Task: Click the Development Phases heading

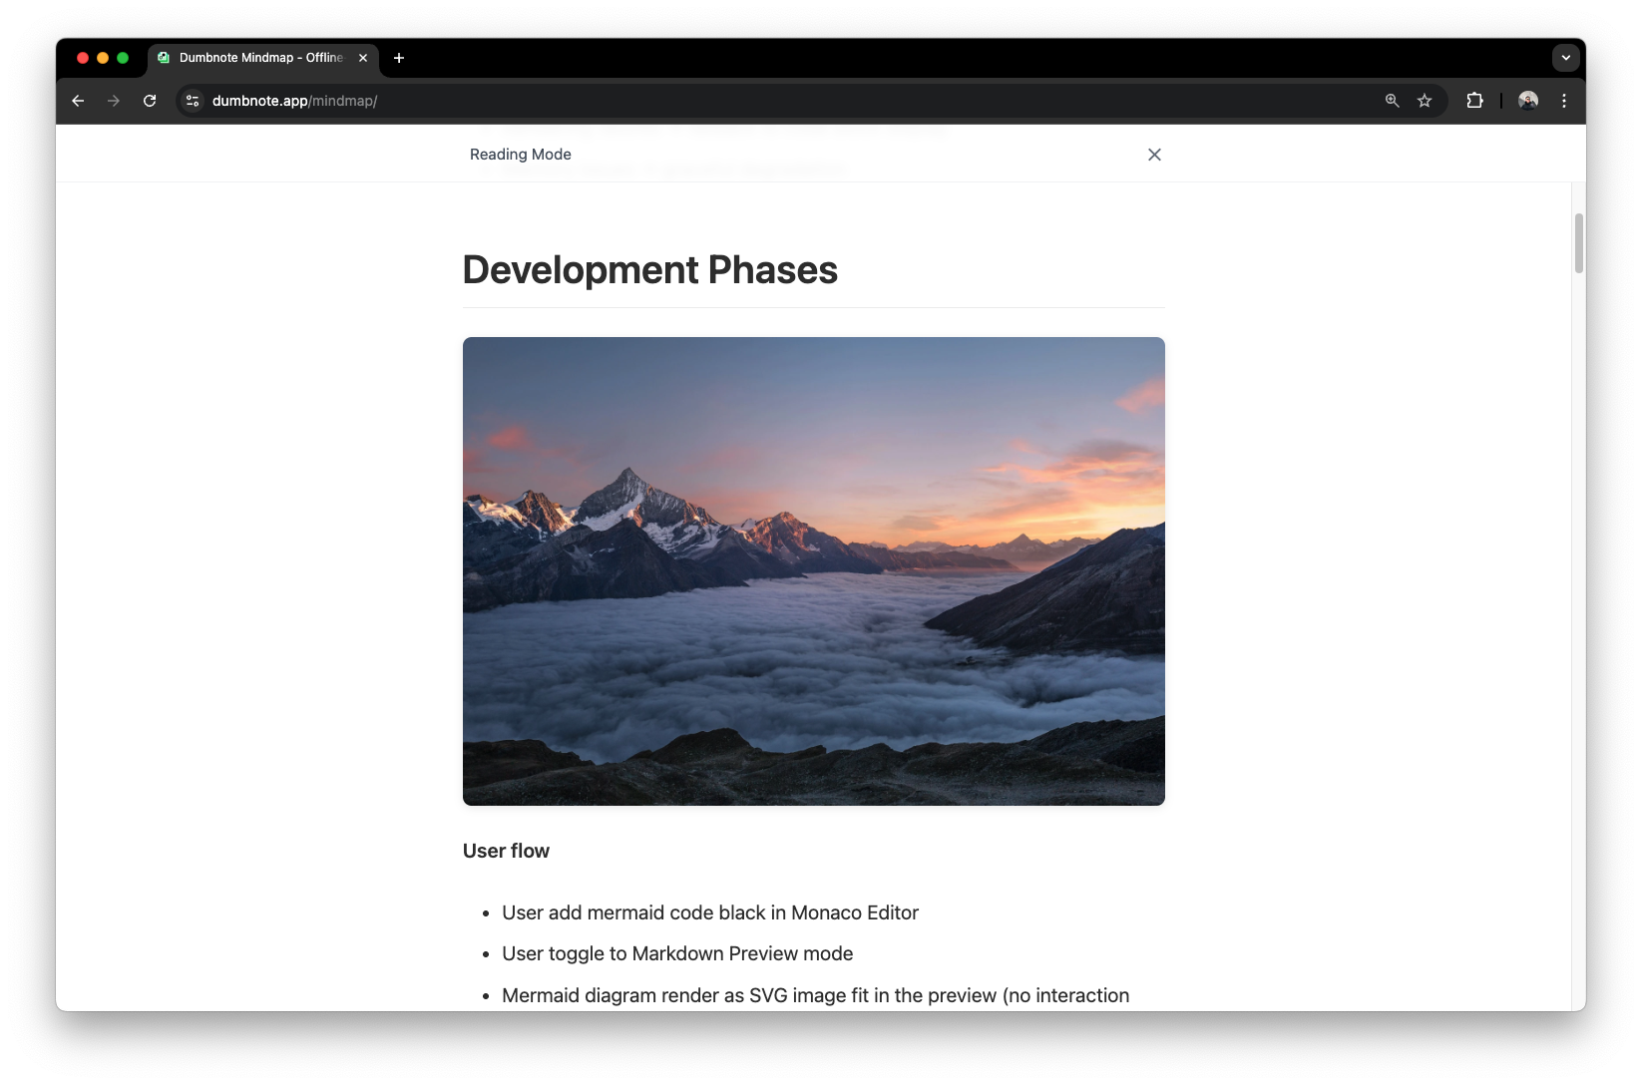Action: pos(650,270)
